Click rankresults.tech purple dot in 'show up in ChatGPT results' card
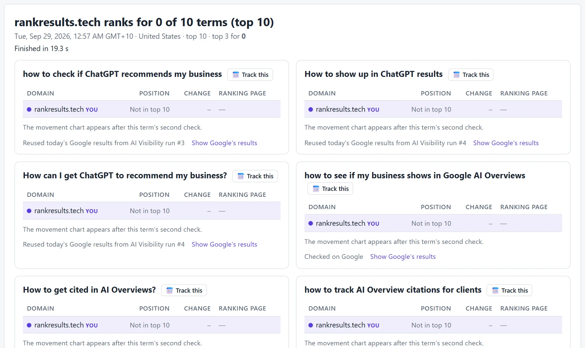Viewport: 585px width, 348px height. [311, 109]
